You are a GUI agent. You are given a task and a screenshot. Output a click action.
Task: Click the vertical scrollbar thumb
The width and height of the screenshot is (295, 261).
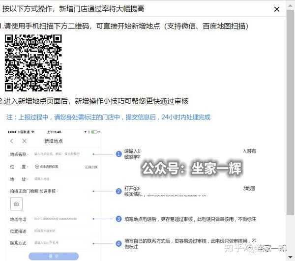290,112
